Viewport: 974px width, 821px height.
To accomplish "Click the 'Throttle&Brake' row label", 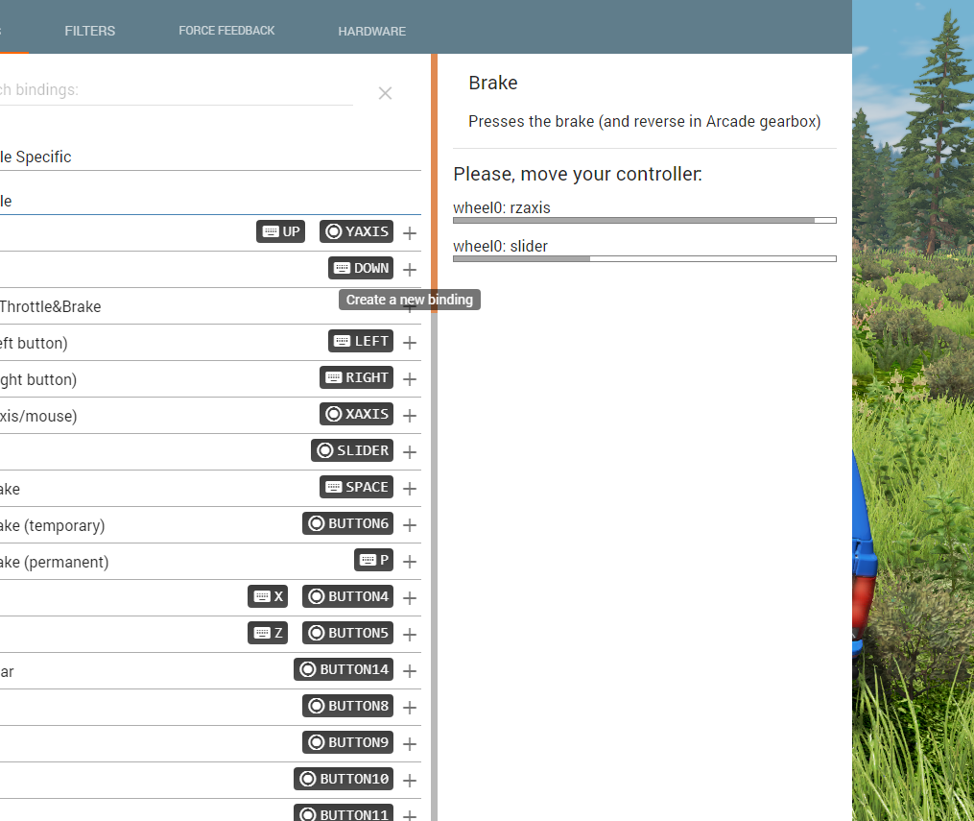I will (x=50, y=306).
